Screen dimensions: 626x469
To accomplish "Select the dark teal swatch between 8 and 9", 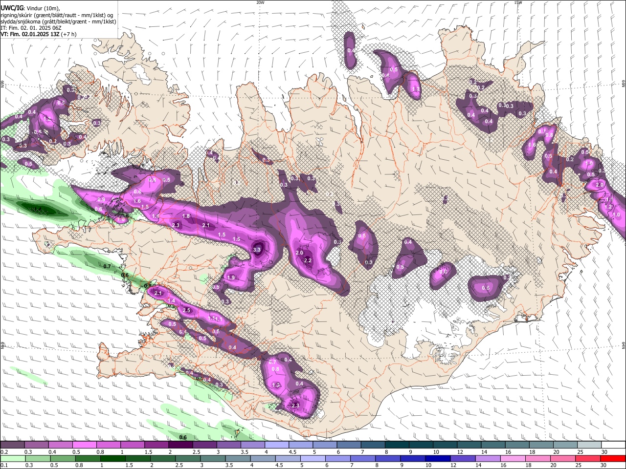I will click(x=397, y=445).
